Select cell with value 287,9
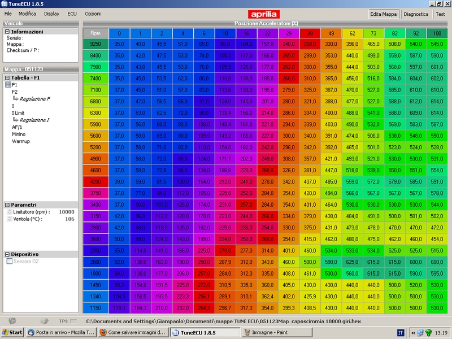The height and width of the screenshot is (339, 452). click(x=225, y=262)
